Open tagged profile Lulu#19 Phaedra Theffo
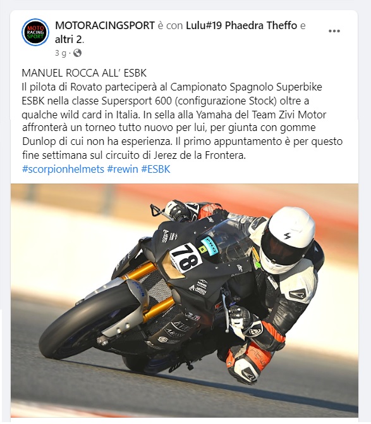The width and height of the screenshot is (371, 424). (241, 25)
